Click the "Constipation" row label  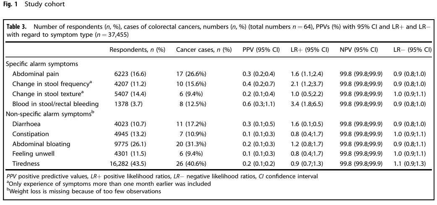31,134
